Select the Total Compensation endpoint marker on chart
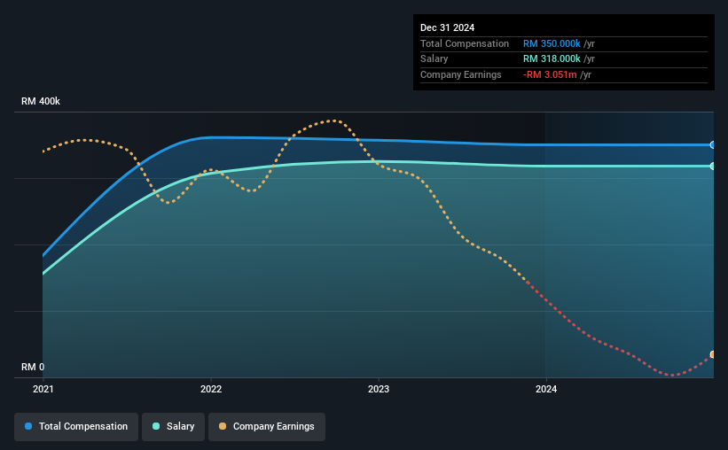This screenshot has width=728, height=450. 712,145
